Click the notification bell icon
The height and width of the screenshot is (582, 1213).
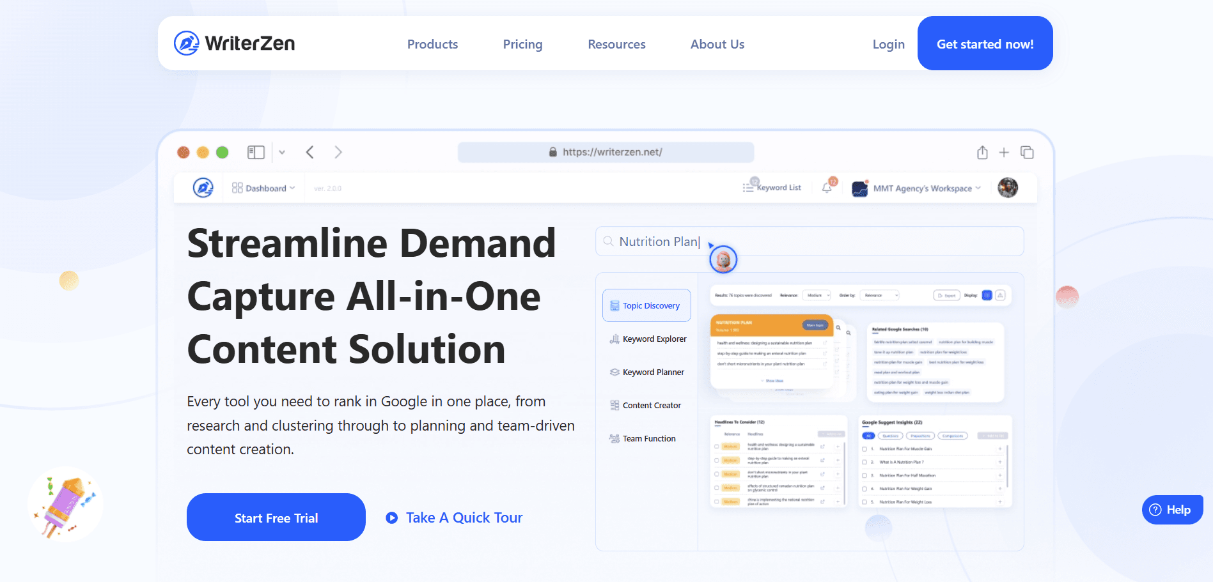coord(827,188)
